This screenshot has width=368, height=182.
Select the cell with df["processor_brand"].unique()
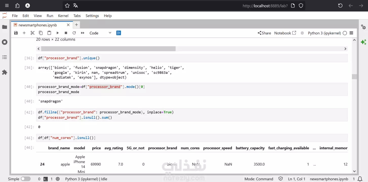(192, 58)
